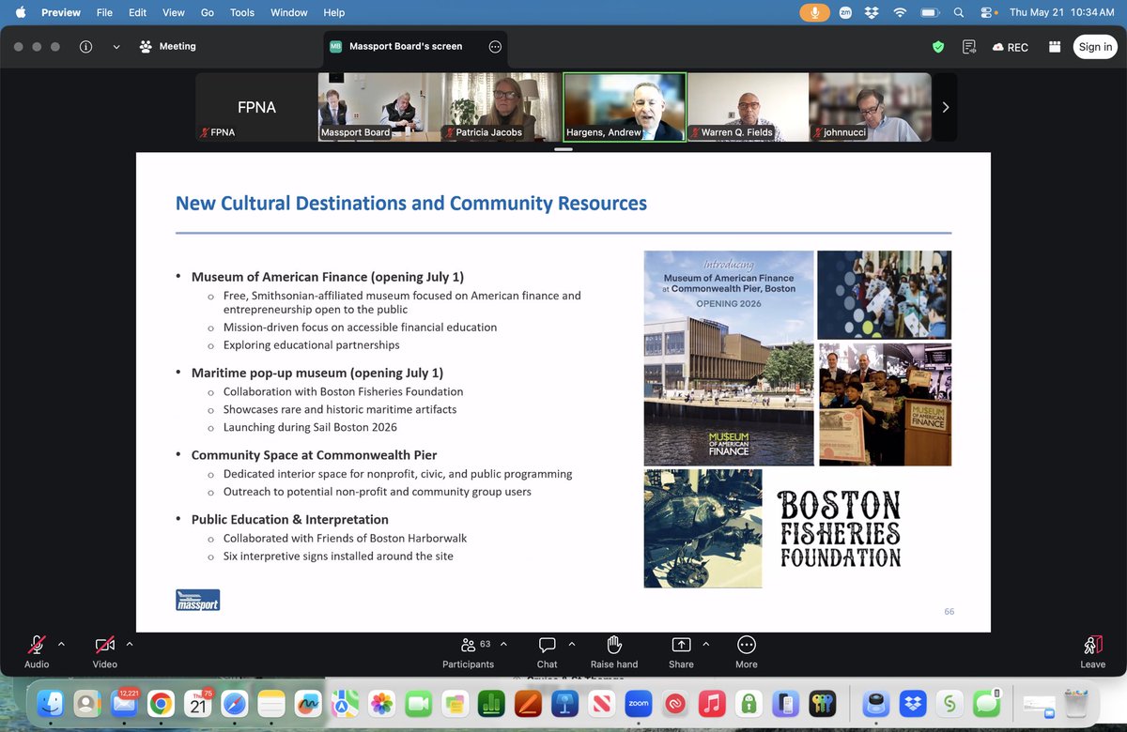Open the Edit menu
1127x732 pixels.
[138, 13]
